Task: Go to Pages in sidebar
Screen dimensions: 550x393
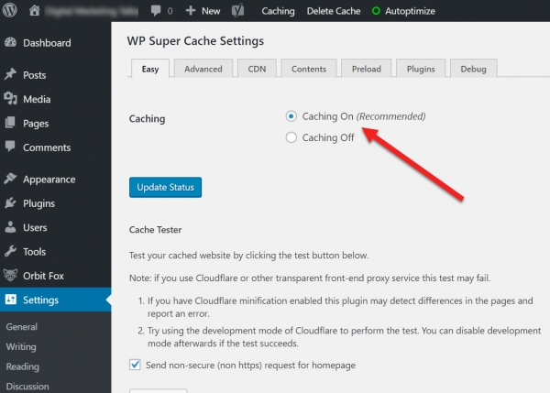Action: (x=36, y=124)
